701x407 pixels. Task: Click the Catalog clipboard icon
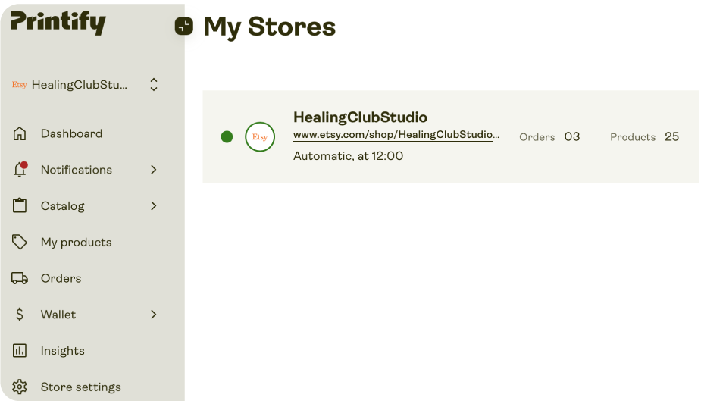19,205
